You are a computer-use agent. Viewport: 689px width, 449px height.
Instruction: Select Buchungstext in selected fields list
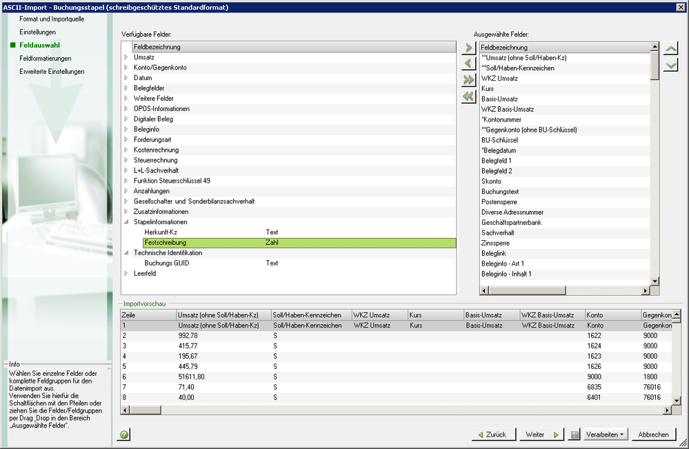(500, 192)
